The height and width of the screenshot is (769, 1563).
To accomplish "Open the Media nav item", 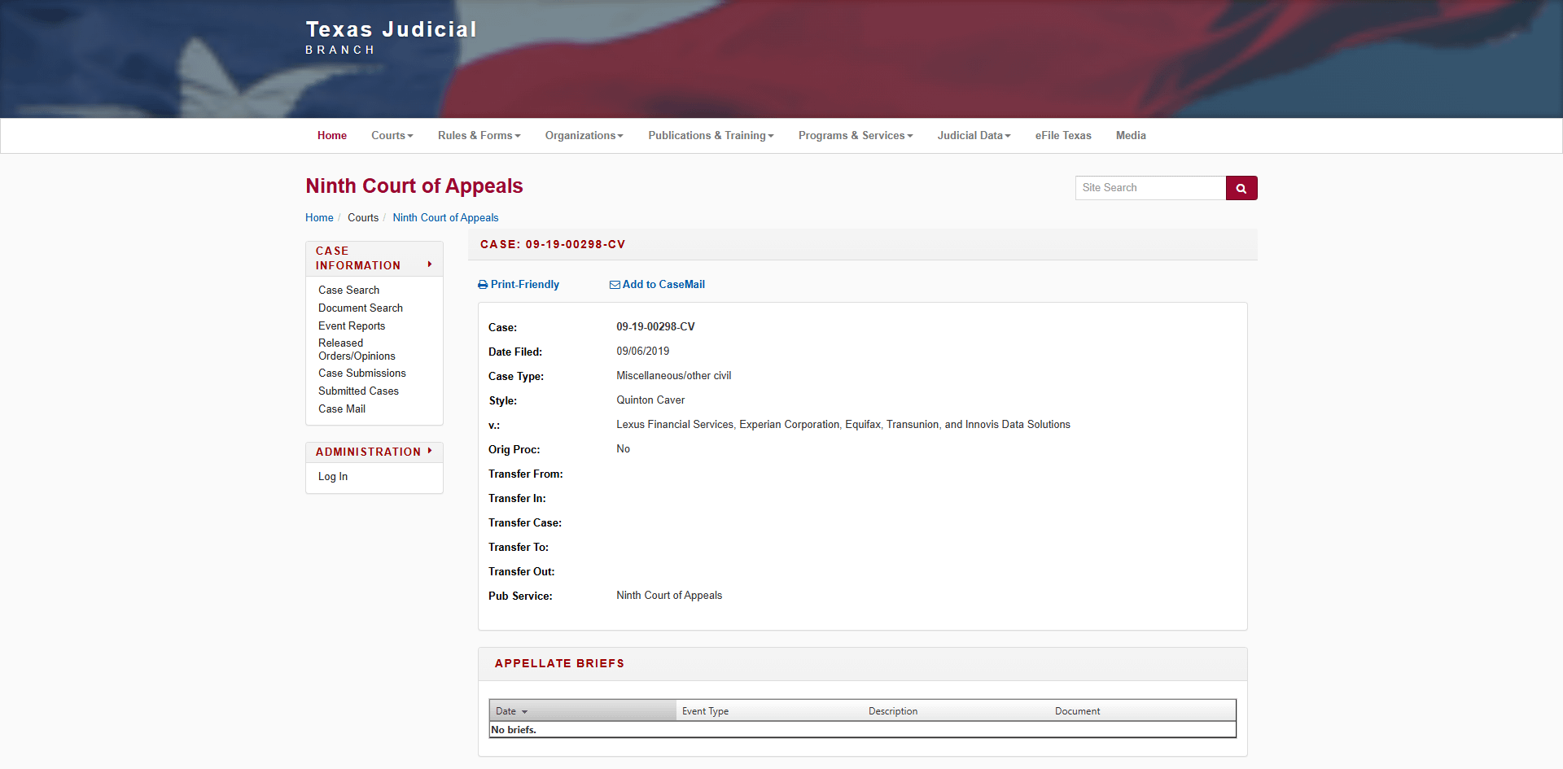I will pyautogui.click(x=1131, y=136).
